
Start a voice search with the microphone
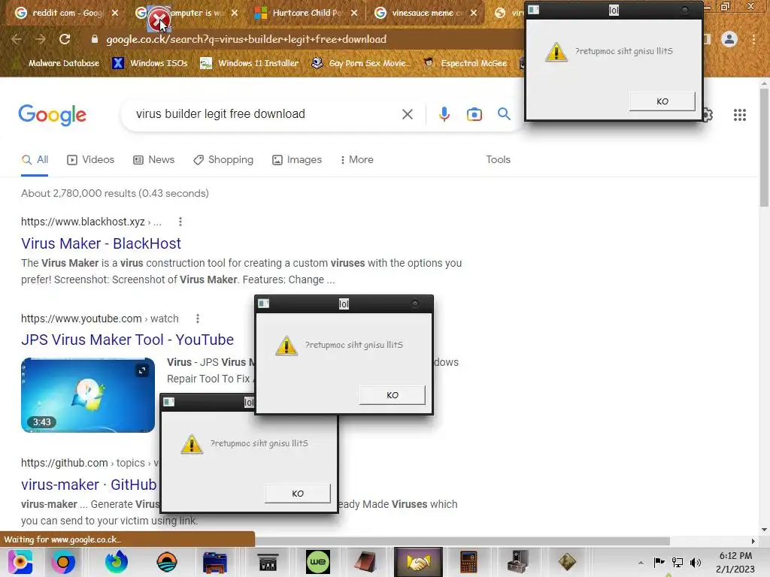pos(444,114)
